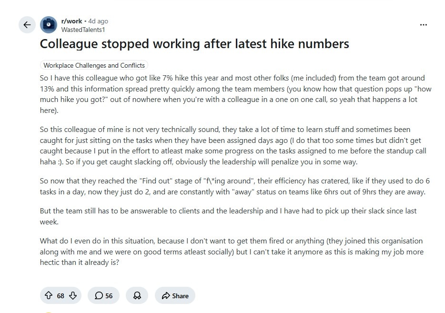Viewport: 445px width, 313px height.
Task: Click paragraph about being answerable to clients
Action: 228,216
